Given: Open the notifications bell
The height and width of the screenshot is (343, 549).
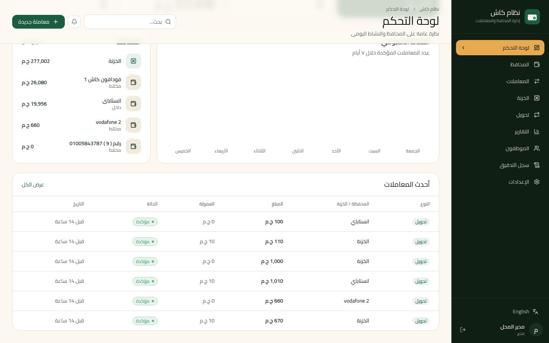Looking at the screenshot, I should pos(74,22).
